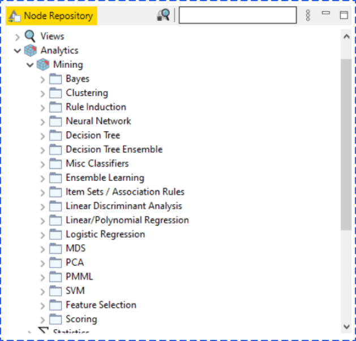Maximize the Node Repository panel

(x=344, y=15)
